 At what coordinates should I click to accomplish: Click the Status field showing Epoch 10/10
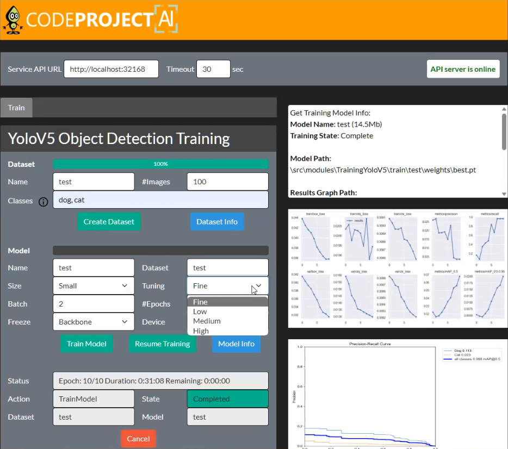point(160,381)
